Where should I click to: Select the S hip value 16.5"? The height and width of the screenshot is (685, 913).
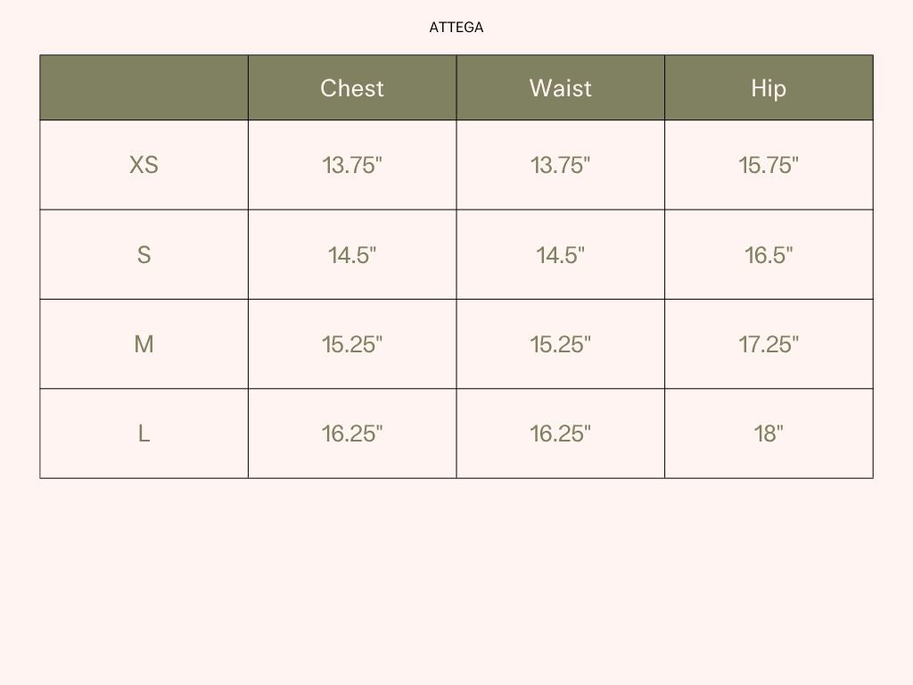pyautogui.click(x=769, y=254)
